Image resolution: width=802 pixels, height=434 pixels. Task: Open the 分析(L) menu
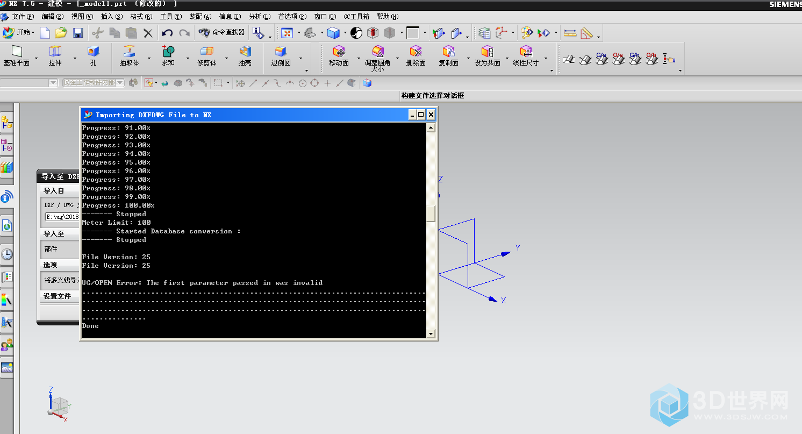click(260, 17)
